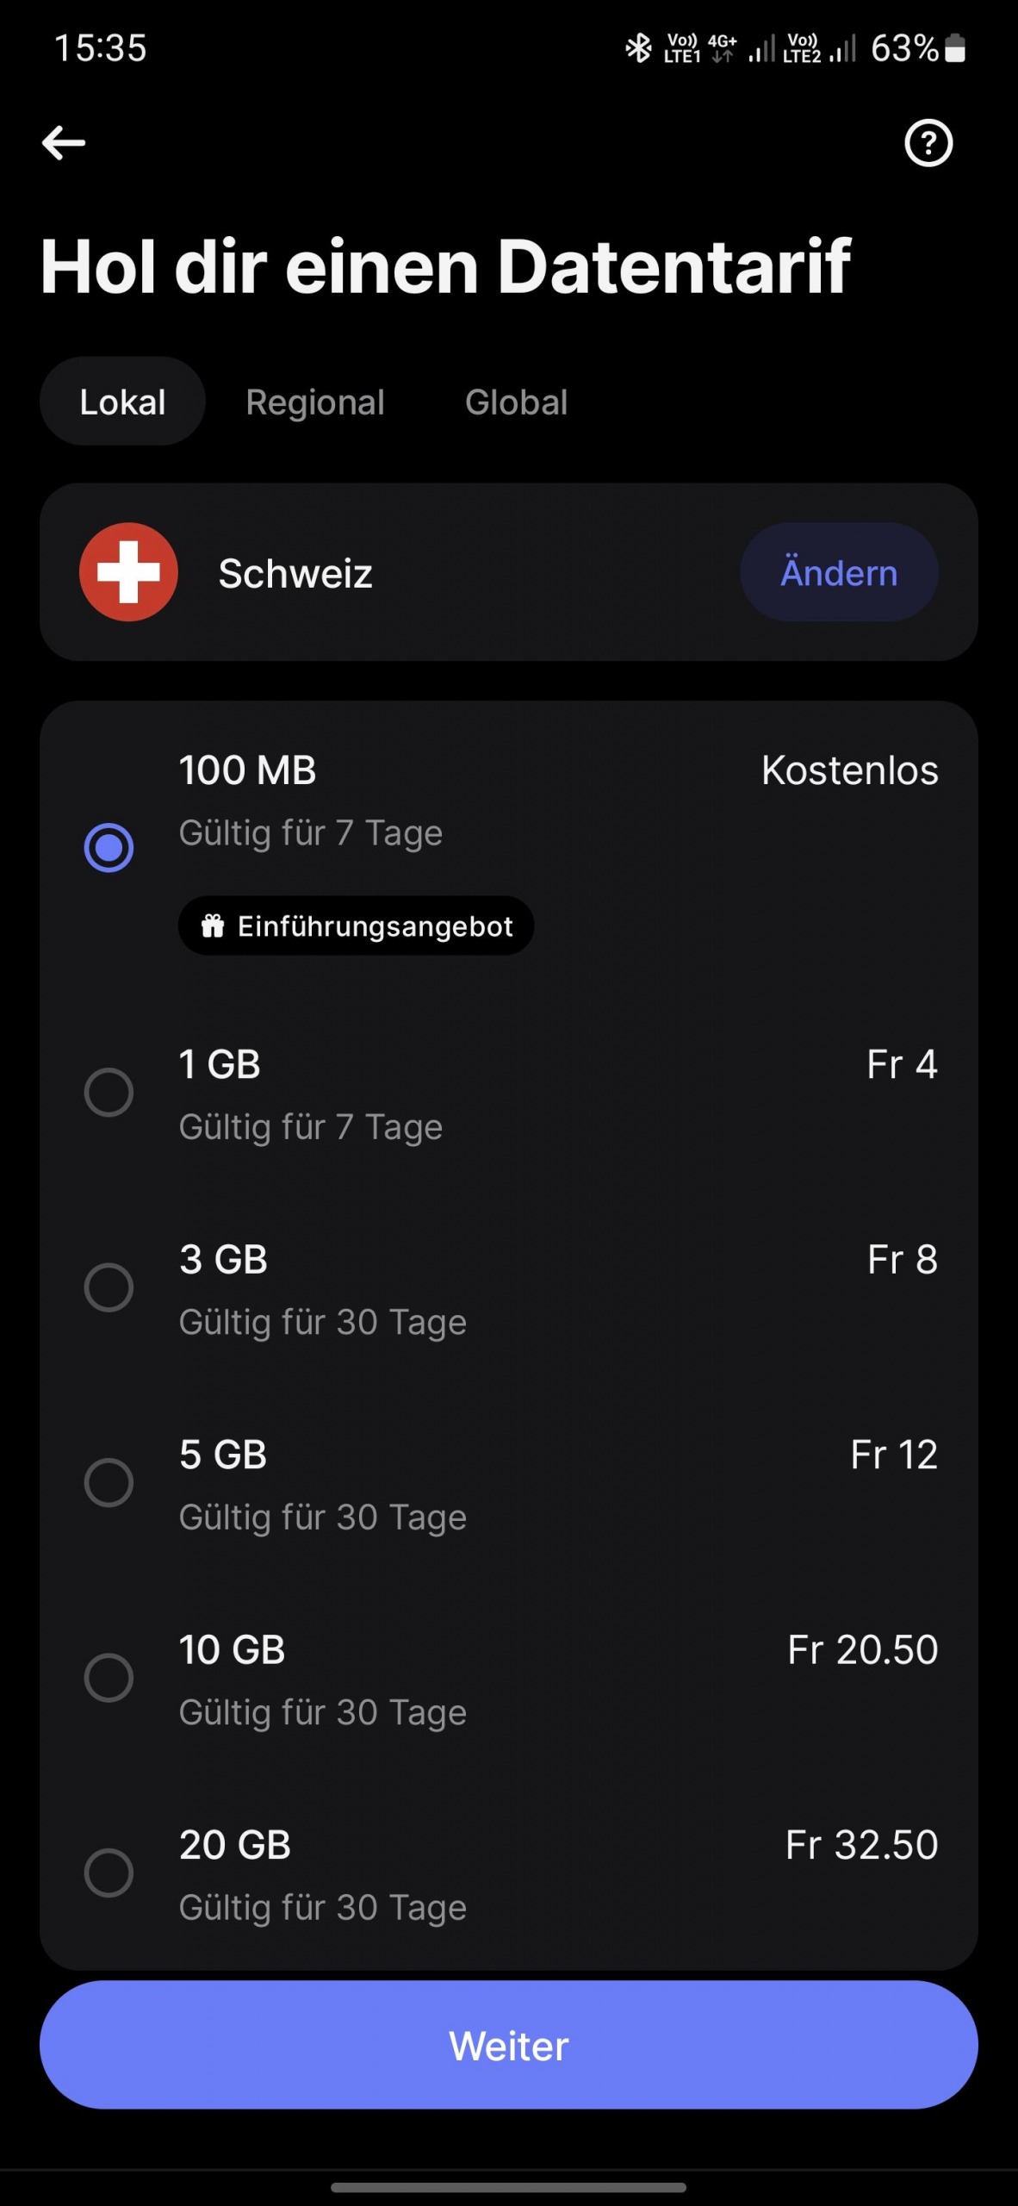Select the 1 GB plan radio button

[x=109, y=1093]
